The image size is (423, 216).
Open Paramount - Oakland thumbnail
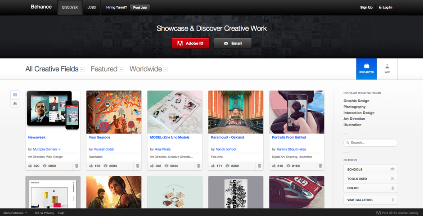point(236,112)
